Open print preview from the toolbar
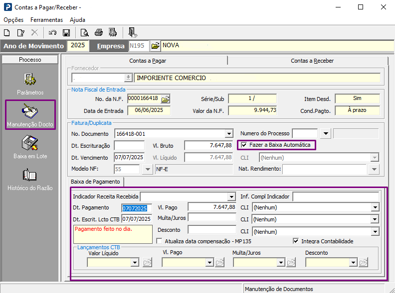The width and height of the screenshot is (395, 293). [85, 33]
